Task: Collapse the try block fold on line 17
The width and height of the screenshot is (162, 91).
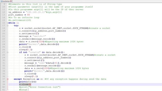Action: pos(8,26)
